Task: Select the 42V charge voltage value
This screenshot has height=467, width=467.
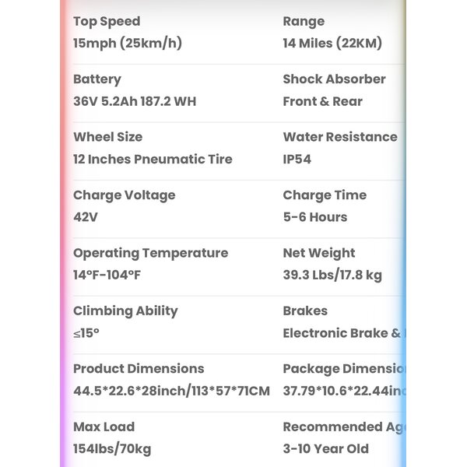Action: click(86, 217)
